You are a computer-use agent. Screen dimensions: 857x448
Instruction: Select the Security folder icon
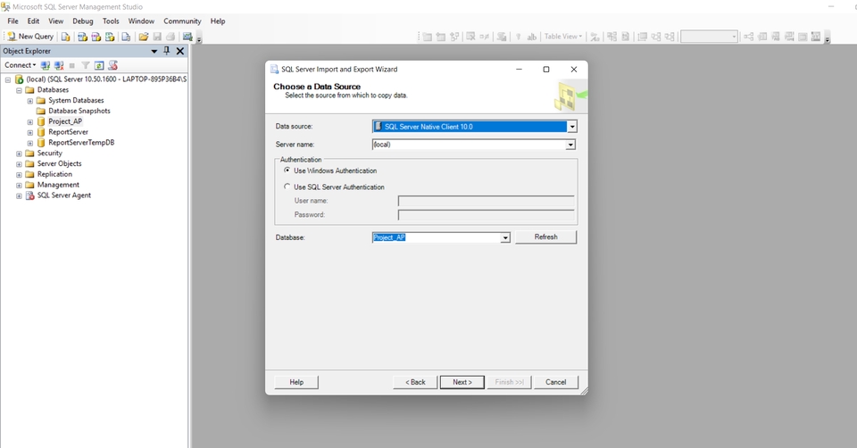pos(29,153)
